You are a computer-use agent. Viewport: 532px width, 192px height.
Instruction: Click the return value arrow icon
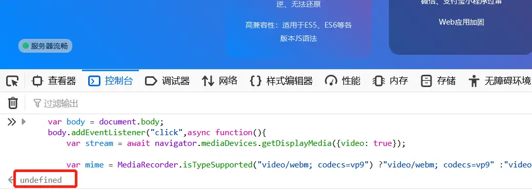tap(11, 180)
